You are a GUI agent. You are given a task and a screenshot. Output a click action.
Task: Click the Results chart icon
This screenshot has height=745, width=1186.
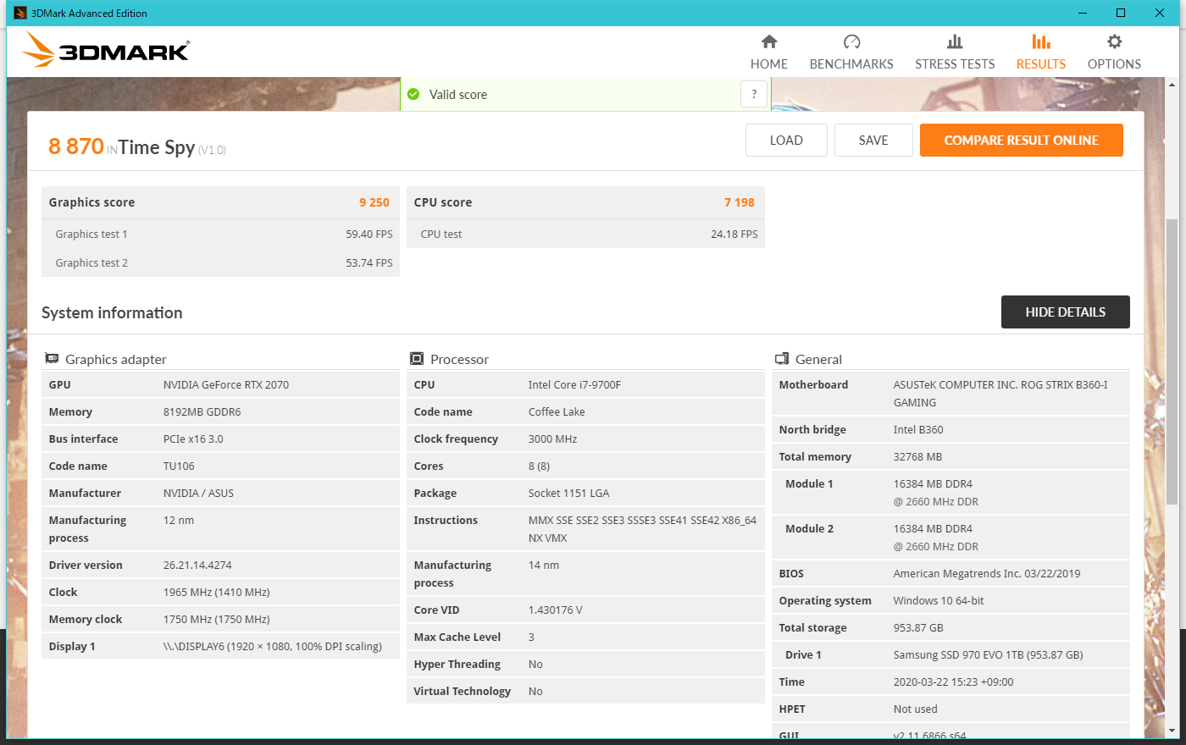pyautogui.click(x=1040, y=41)
